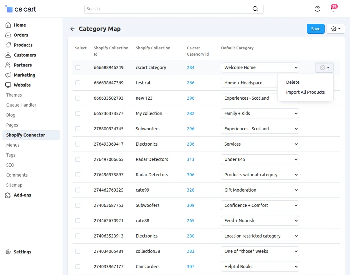Open category ID 284 link

191,67
